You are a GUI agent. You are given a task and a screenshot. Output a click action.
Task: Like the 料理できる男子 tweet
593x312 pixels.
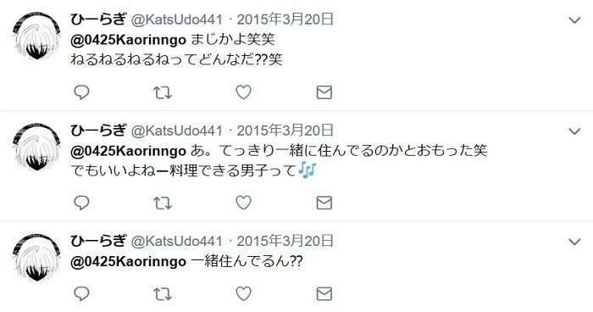[244, 203]
